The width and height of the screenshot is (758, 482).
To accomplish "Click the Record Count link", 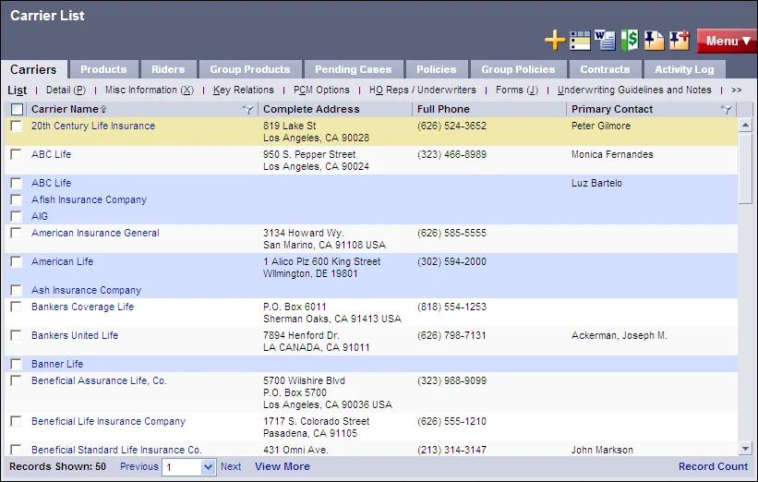I will tap(713, 466).
